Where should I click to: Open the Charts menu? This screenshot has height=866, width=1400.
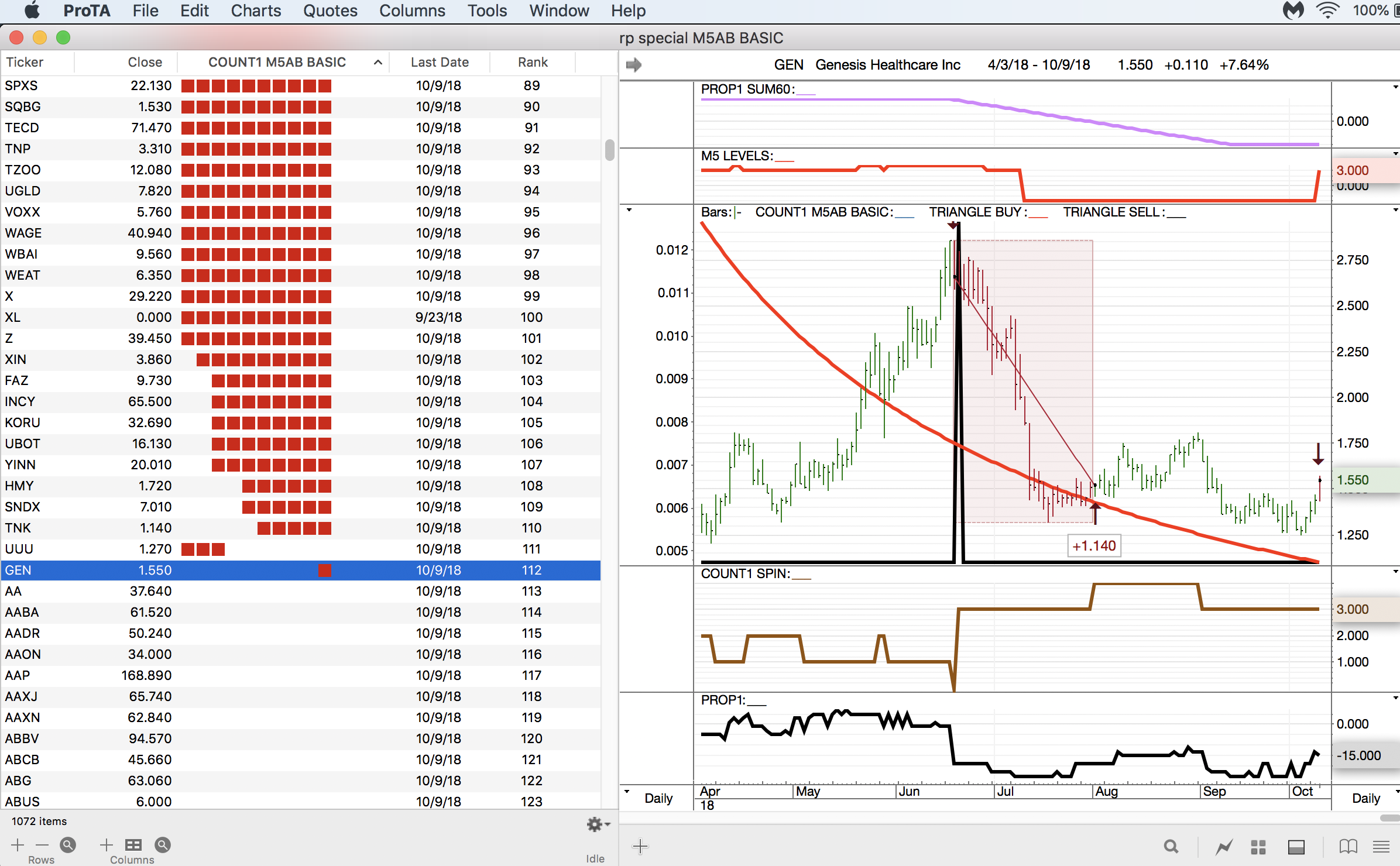pyautogui.click(x=256, y=11)
